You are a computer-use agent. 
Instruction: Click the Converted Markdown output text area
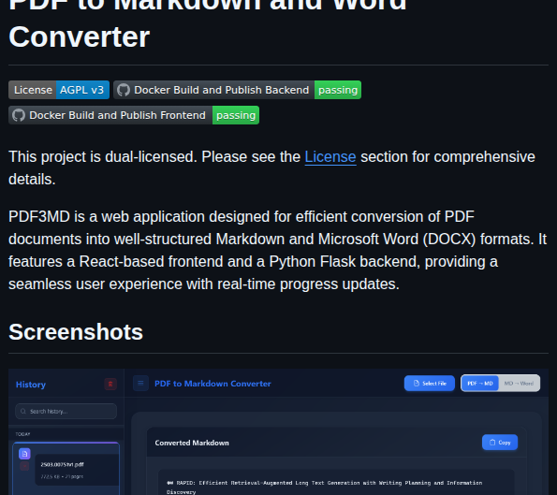point(336,482)
